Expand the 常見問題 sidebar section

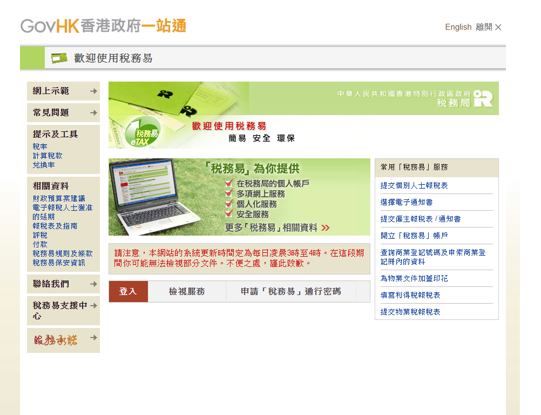93,113
